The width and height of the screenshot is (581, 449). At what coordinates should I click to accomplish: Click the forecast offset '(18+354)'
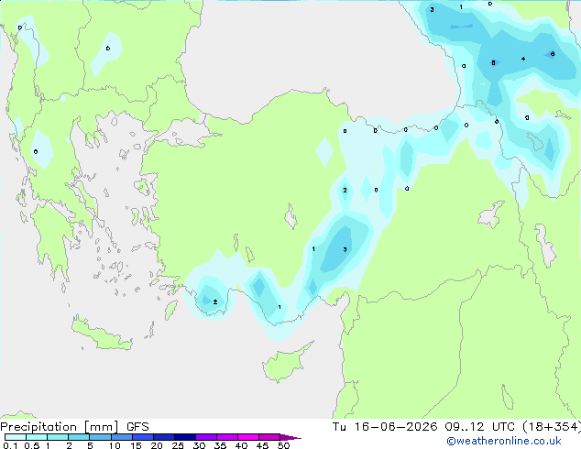552,427
